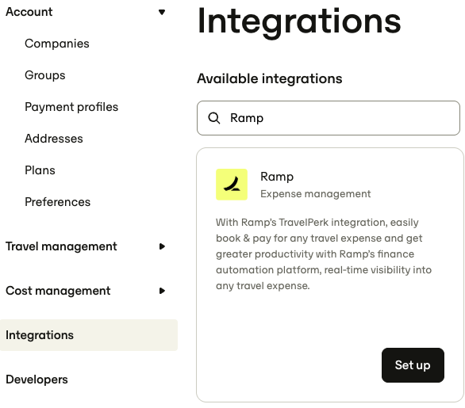465x408 pixels.
Task: Open account Preferences
Action: (58, 202)
